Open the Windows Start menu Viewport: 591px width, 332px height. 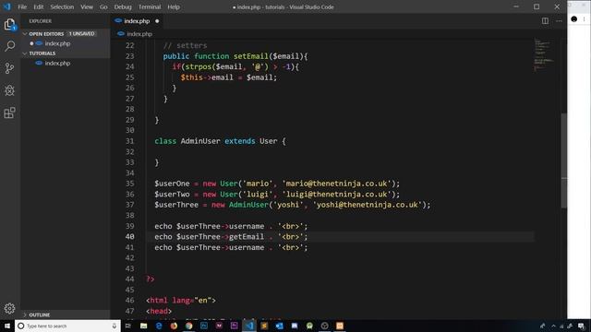(x=7, y=326)
